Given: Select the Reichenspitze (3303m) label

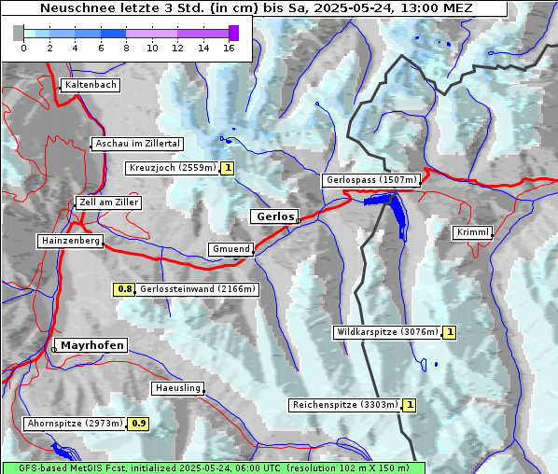Looking at the screenshot, I should pyautogui.click(x=345, y=405).
